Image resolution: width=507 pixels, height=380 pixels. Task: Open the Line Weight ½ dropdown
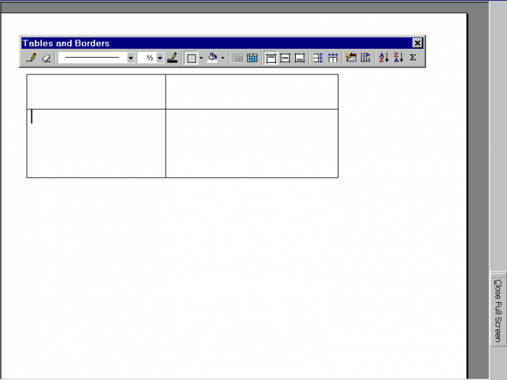coord(160,58)
